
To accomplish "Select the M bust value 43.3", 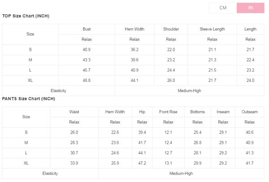I will point(87,60).
